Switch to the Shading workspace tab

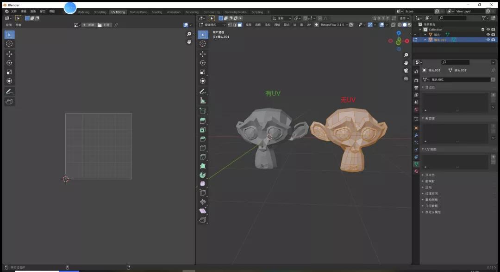[157, 12]
